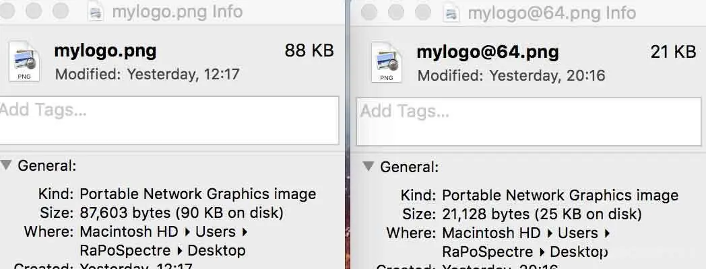706x269 pixels.
Task: Close the mylogo.png Info window
Action: [8, 11]
